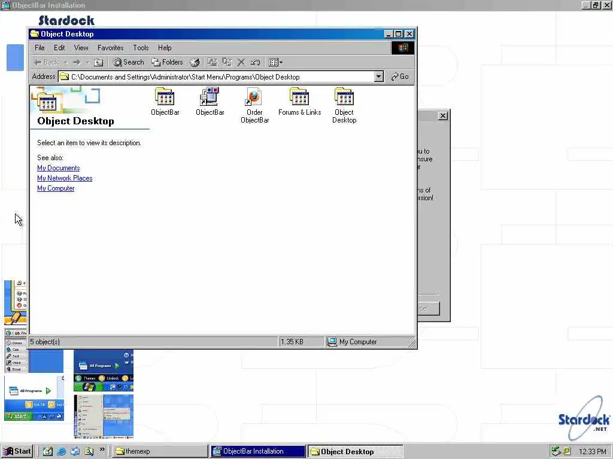Viewport: 613px width, 459px height.
Task: Maximize the Object Desktop window
Action: pos(398,34)
